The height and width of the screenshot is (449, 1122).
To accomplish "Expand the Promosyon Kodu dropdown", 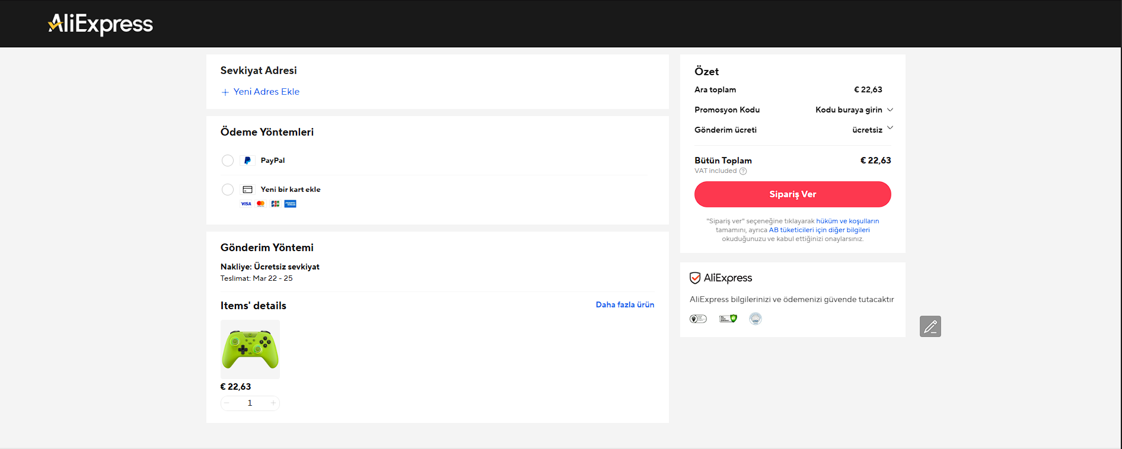I will (890, 110).
